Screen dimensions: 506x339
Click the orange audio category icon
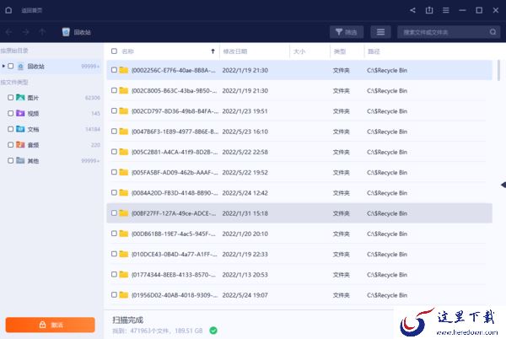[x=20, y=145]
